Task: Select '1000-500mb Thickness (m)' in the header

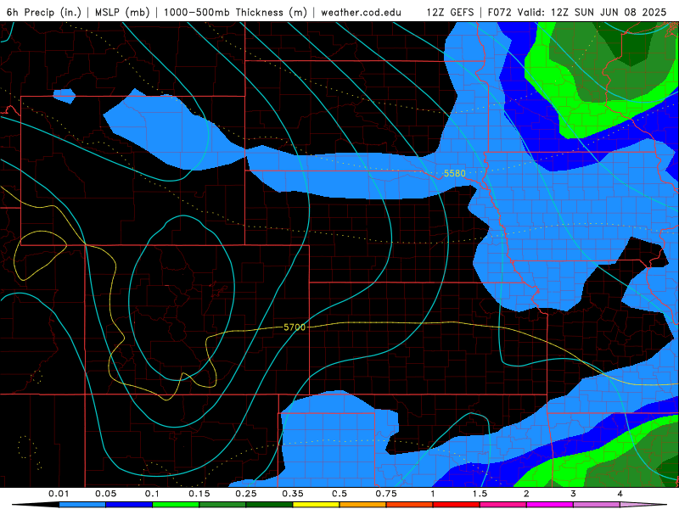Action: click(235, 12)
